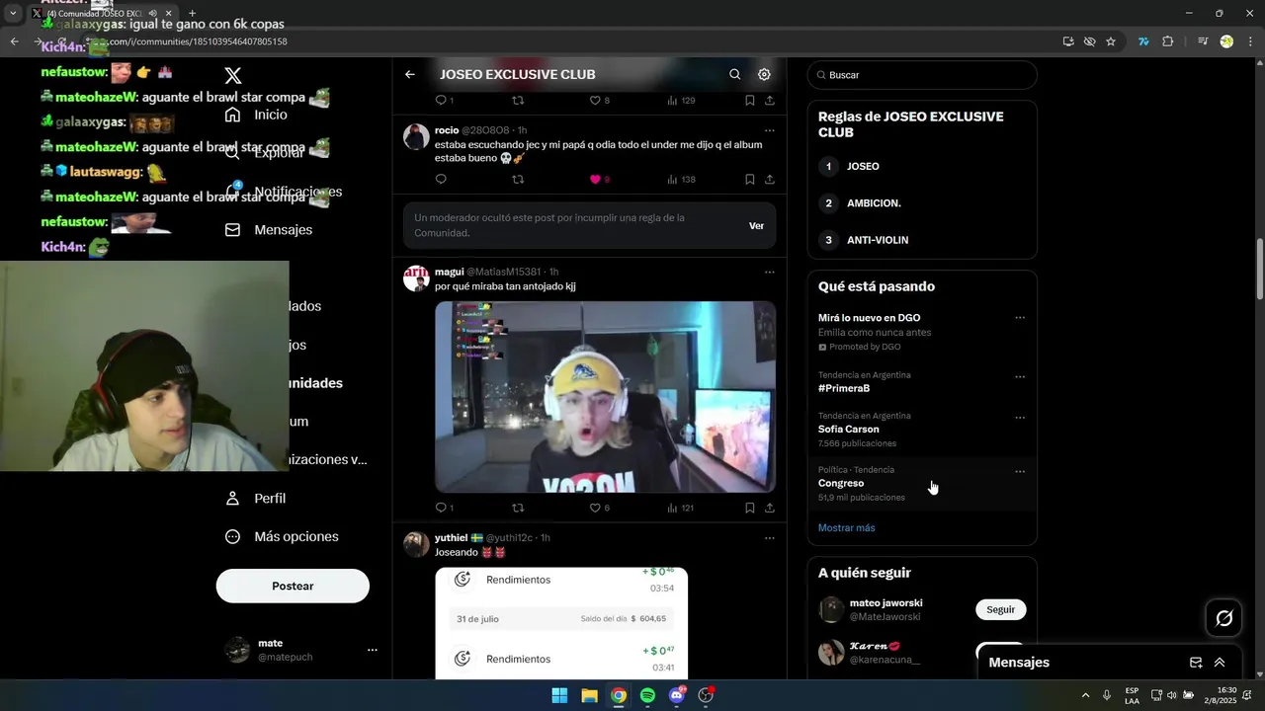Open more options on rocio's post
Viewport: 1265px width, 711px height.
coord(770,130)
